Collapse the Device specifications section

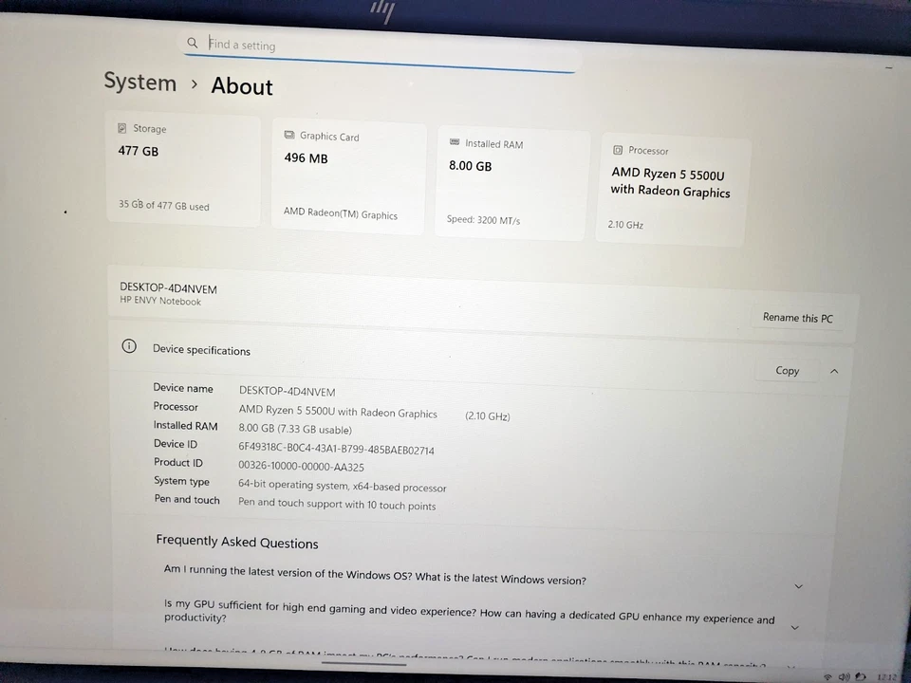[833, 371]
